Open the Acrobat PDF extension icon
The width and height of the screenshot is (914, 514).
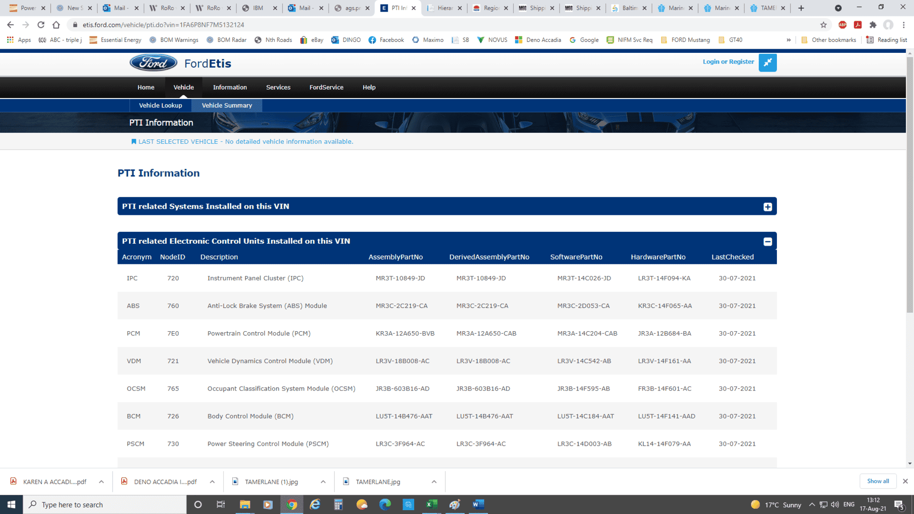click(x=858, y=25)
